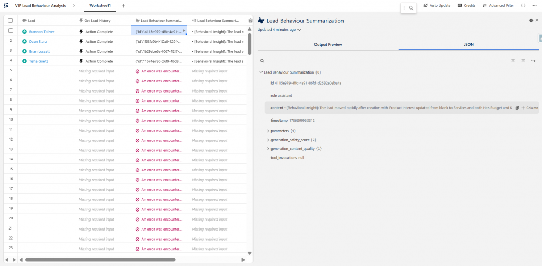Screen dimensions: 542x266
Task: Click the Lead column header
Action: [x=46, y=21]
